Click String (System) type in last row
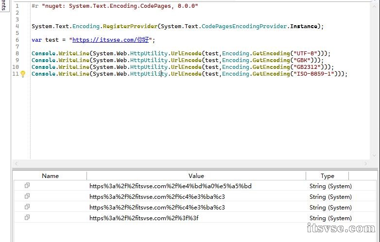 (x=330, y=218)
